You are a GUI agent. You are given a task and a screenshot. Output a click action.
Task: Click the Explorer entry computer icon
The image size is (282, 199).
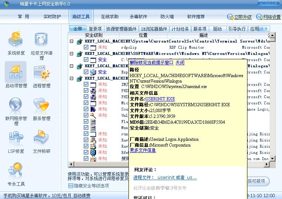click(93, 72)
